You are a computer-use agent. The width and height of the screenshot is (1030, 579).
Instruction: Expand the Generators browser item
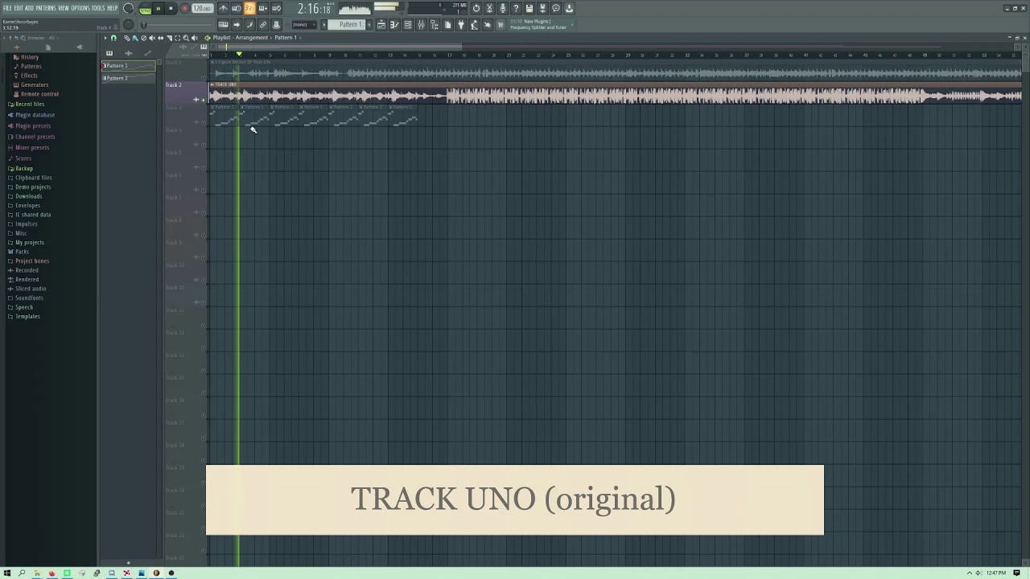(x=34, y=84)
